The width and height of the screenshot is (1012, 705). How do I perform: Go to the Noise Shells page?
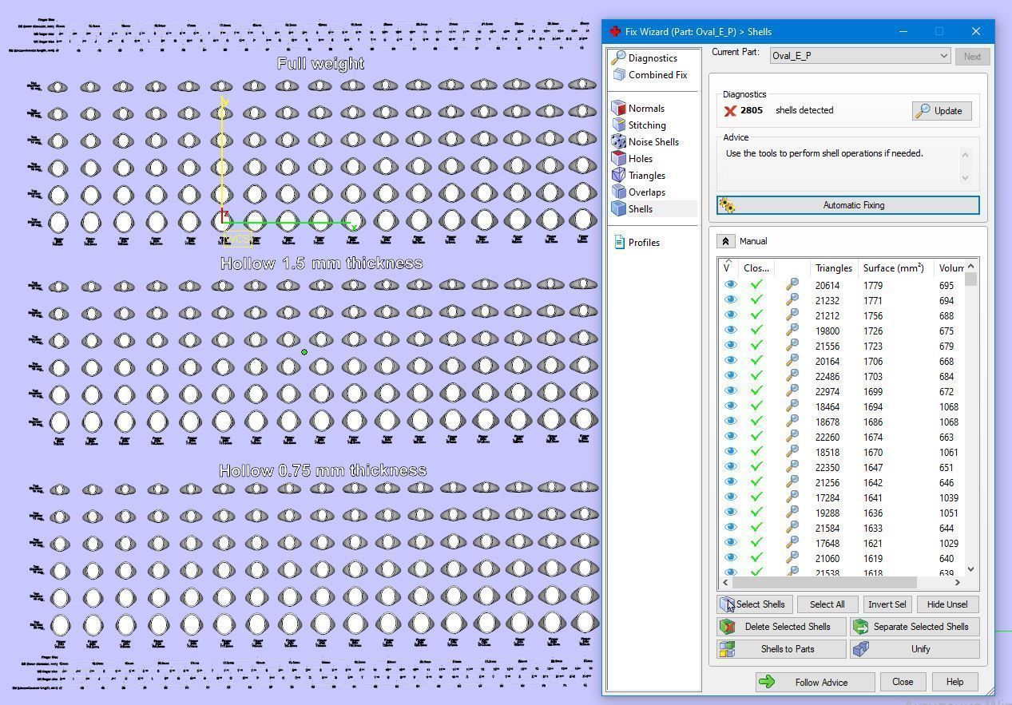pyautogui.click(x=653, y=142)
